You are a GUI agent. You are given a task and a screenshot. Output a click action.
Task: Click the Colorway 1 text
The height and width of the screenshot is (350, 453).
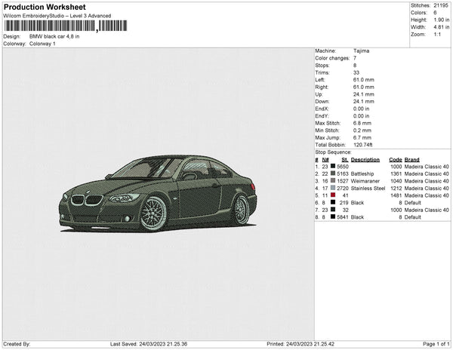point(42,44)
